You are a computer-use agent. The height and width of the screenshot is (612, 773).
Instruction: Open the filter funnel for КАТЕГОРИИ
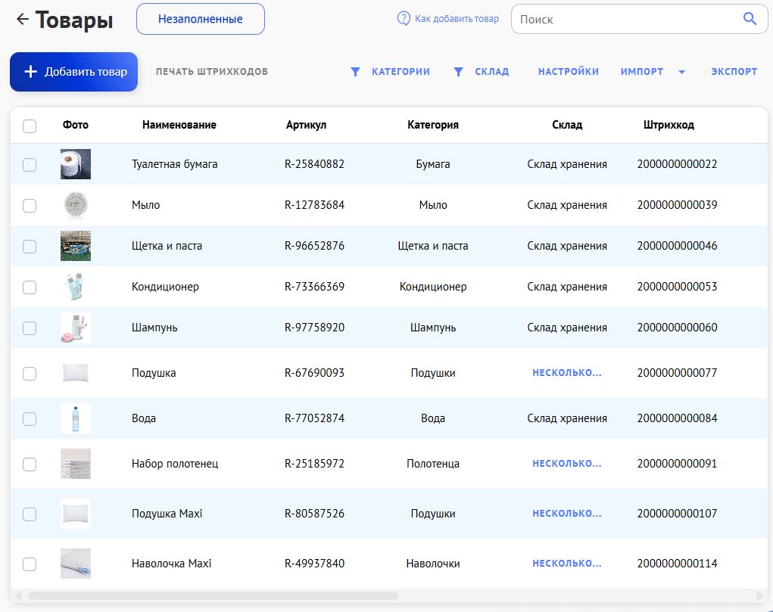click(354, 71)
